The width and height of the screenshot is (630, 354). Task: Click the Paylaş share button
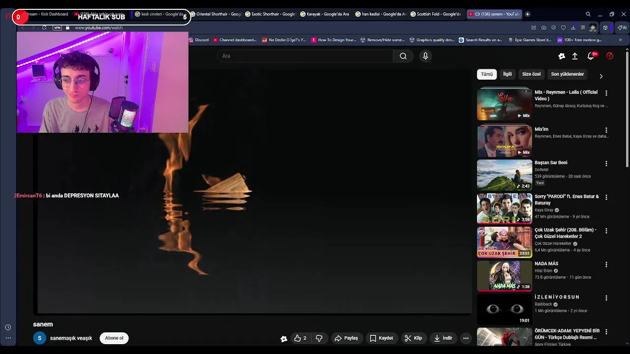tap(346, 338)
